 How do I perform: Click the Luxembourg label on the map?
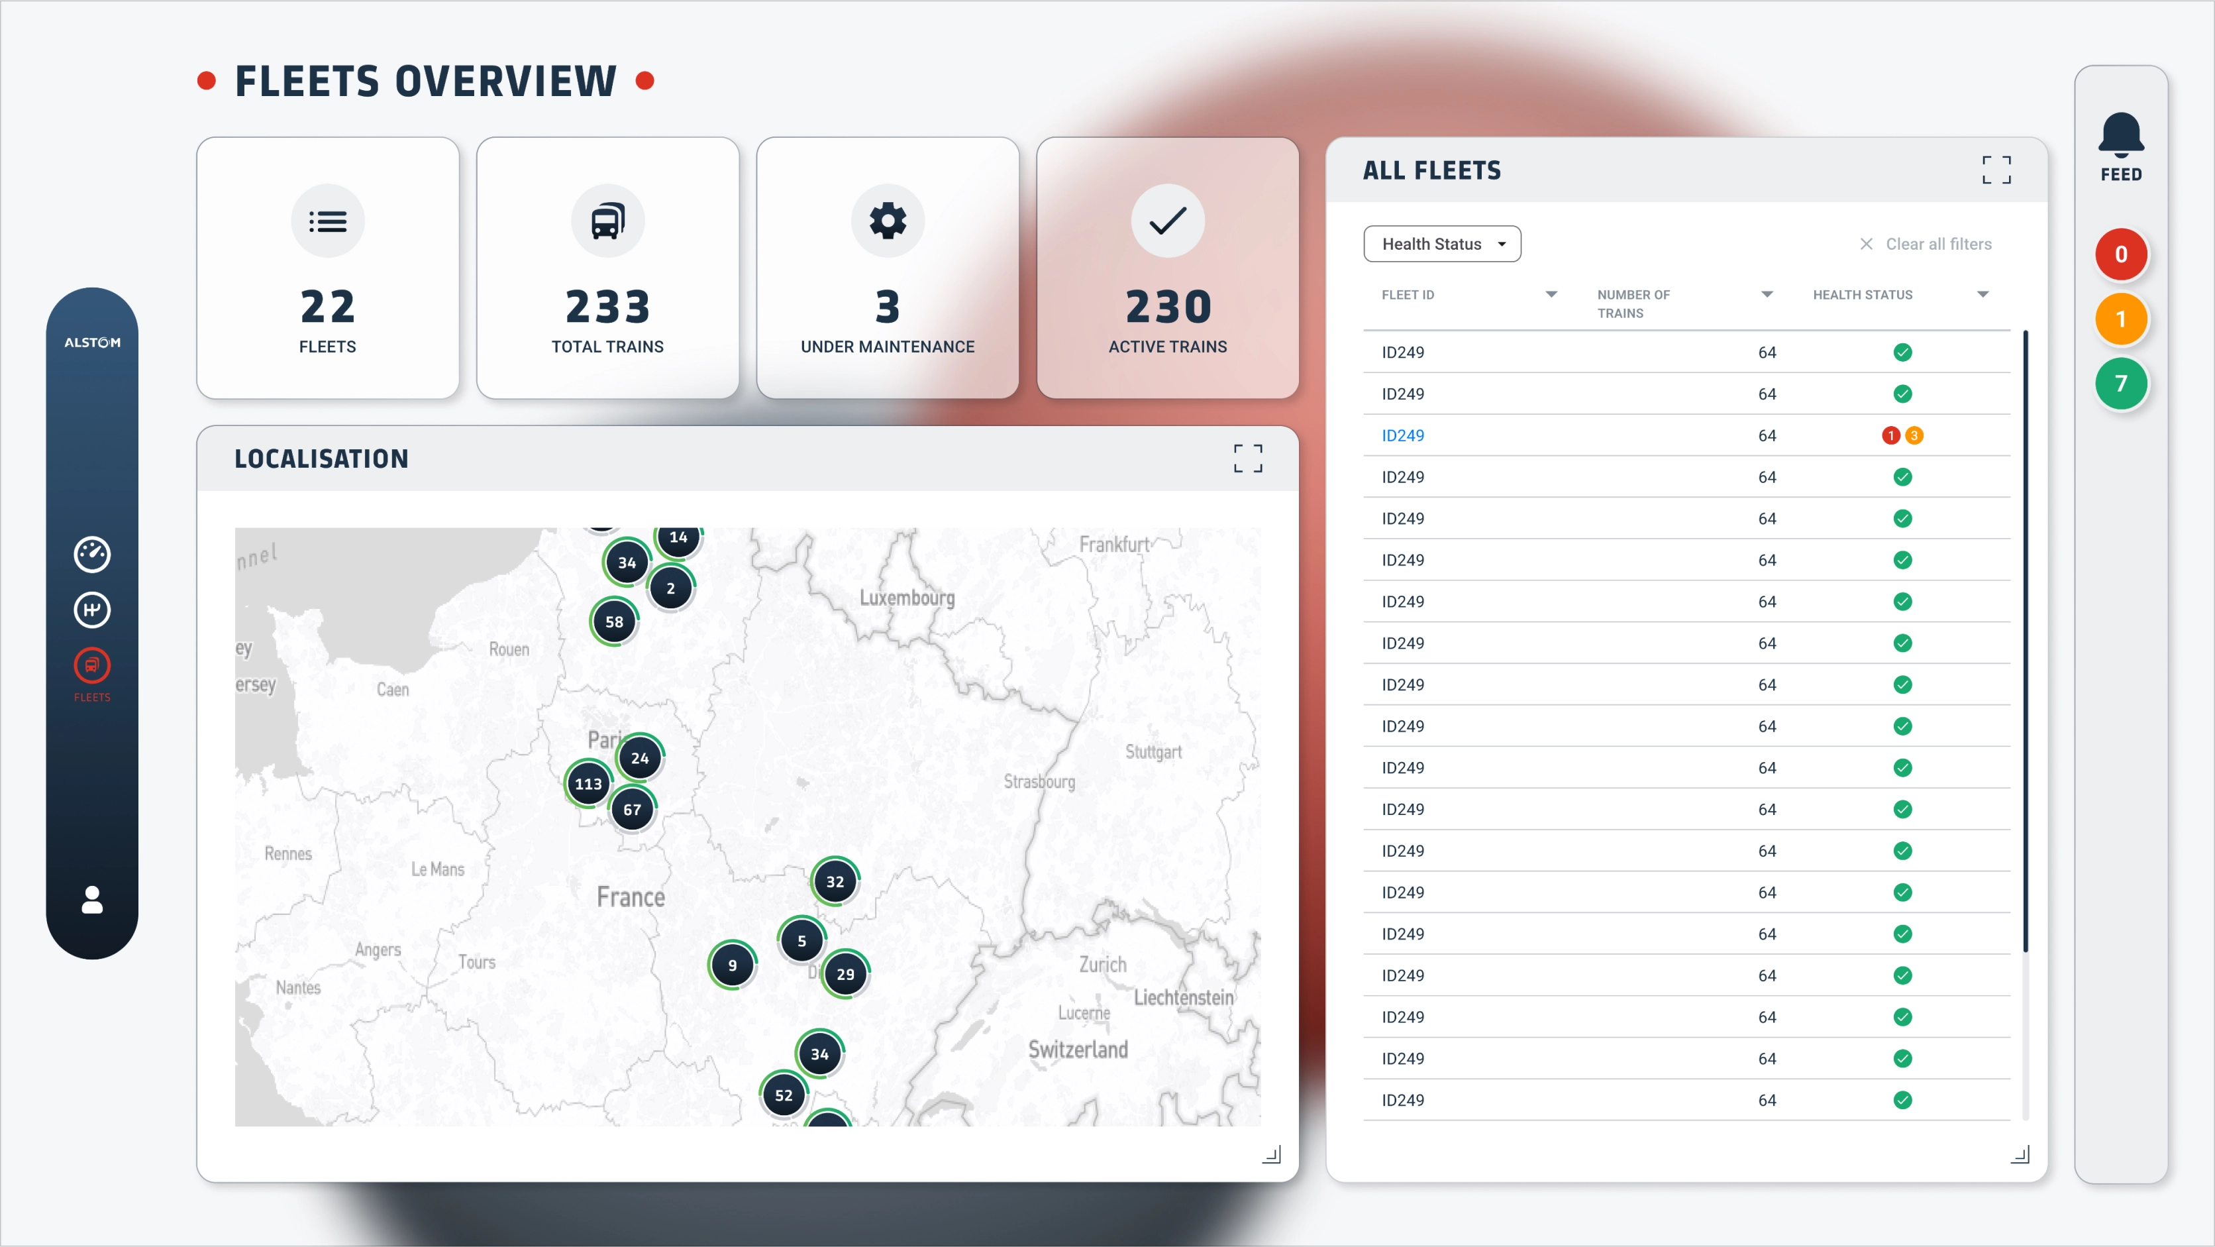(x=907, y=598)
